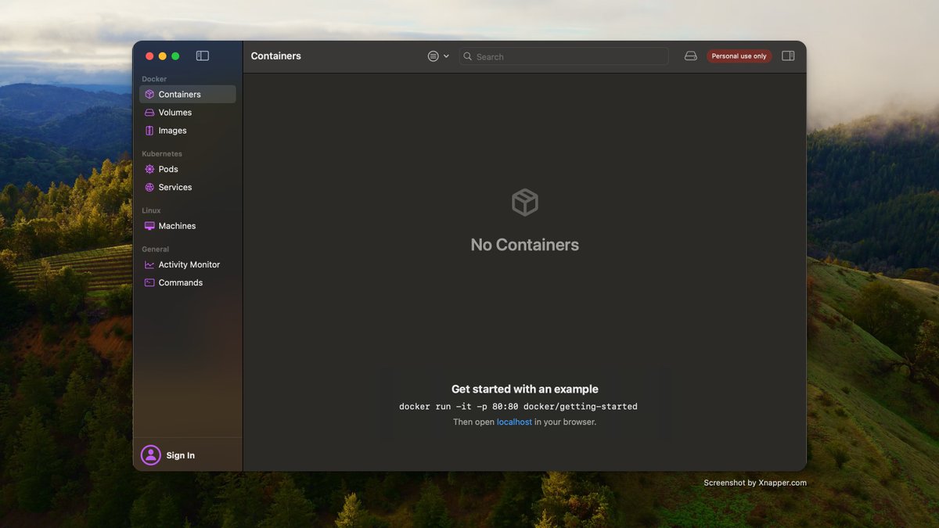The image size is (939, 528).
Task: Open the Commands section
Action: (188, 282)
